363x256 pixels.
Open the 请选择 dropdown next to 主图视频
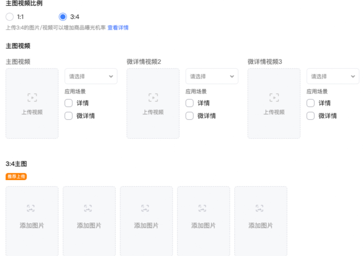coord(91,76)
